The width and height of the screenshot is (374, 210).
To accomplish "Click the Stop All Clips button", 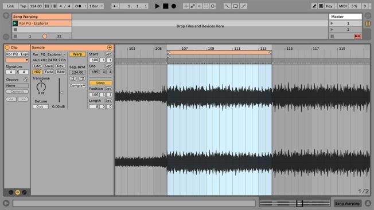I will pyautogui.click(x=332, y=37).
